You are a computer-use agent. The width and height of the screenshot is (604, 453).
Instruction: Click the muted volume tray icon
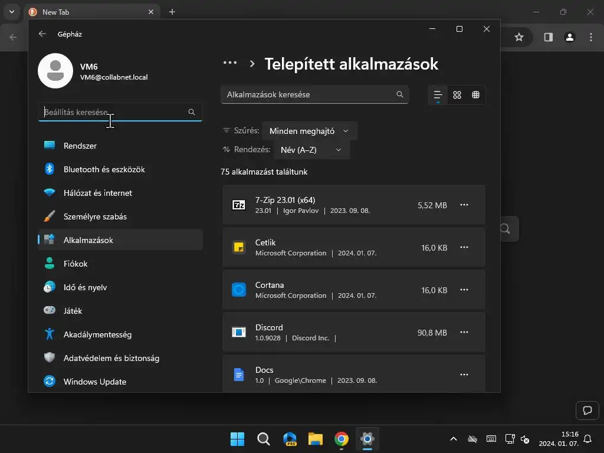pyautogui.click(x=524, y=439)
